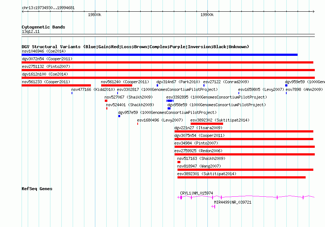Open esv1659805 (Levy2007) label

261,89
